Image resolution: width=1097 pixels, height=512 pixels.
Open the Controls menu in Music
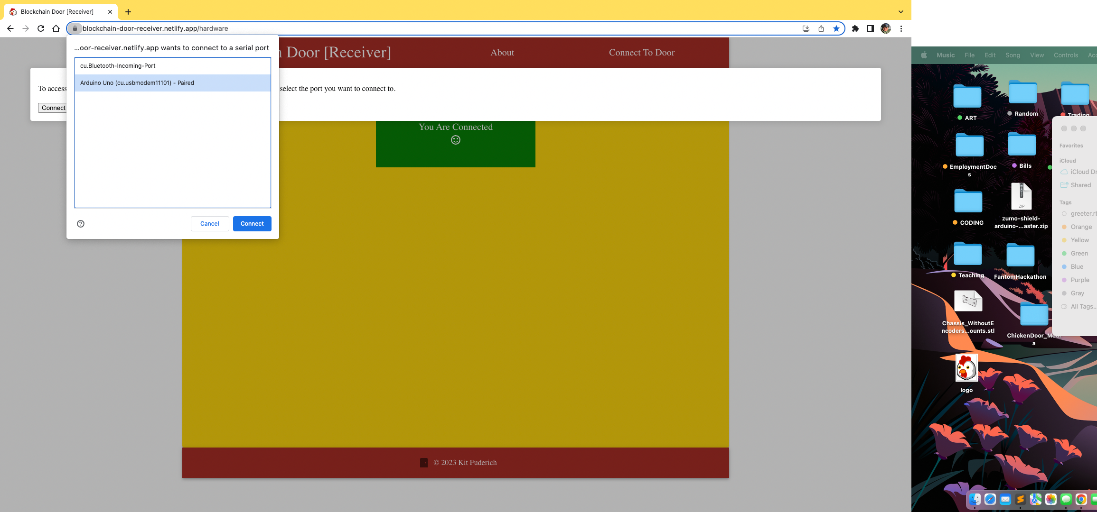coord(1066,55)
